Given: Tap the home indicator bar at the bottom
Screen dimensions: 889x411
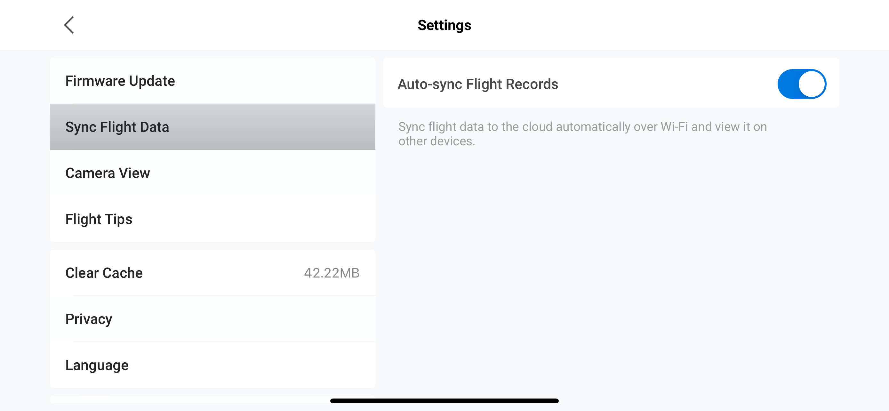Looking at the screenshot, I should (444, 401).
